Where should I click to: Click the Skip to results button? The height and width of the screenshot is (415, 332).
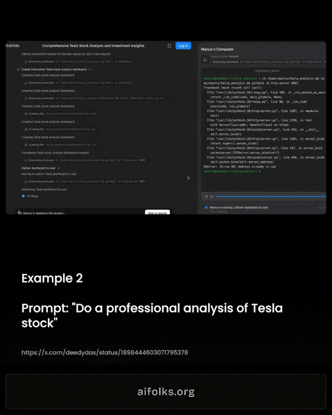click(x=157, y=212)
